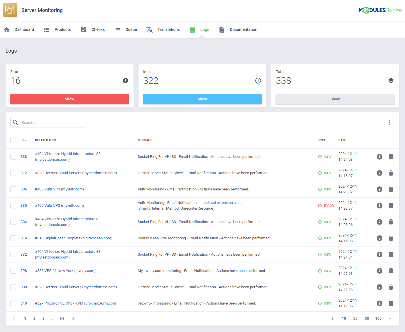Show all error logs
This screenshot has width=405, height=332.
[70, 99]
